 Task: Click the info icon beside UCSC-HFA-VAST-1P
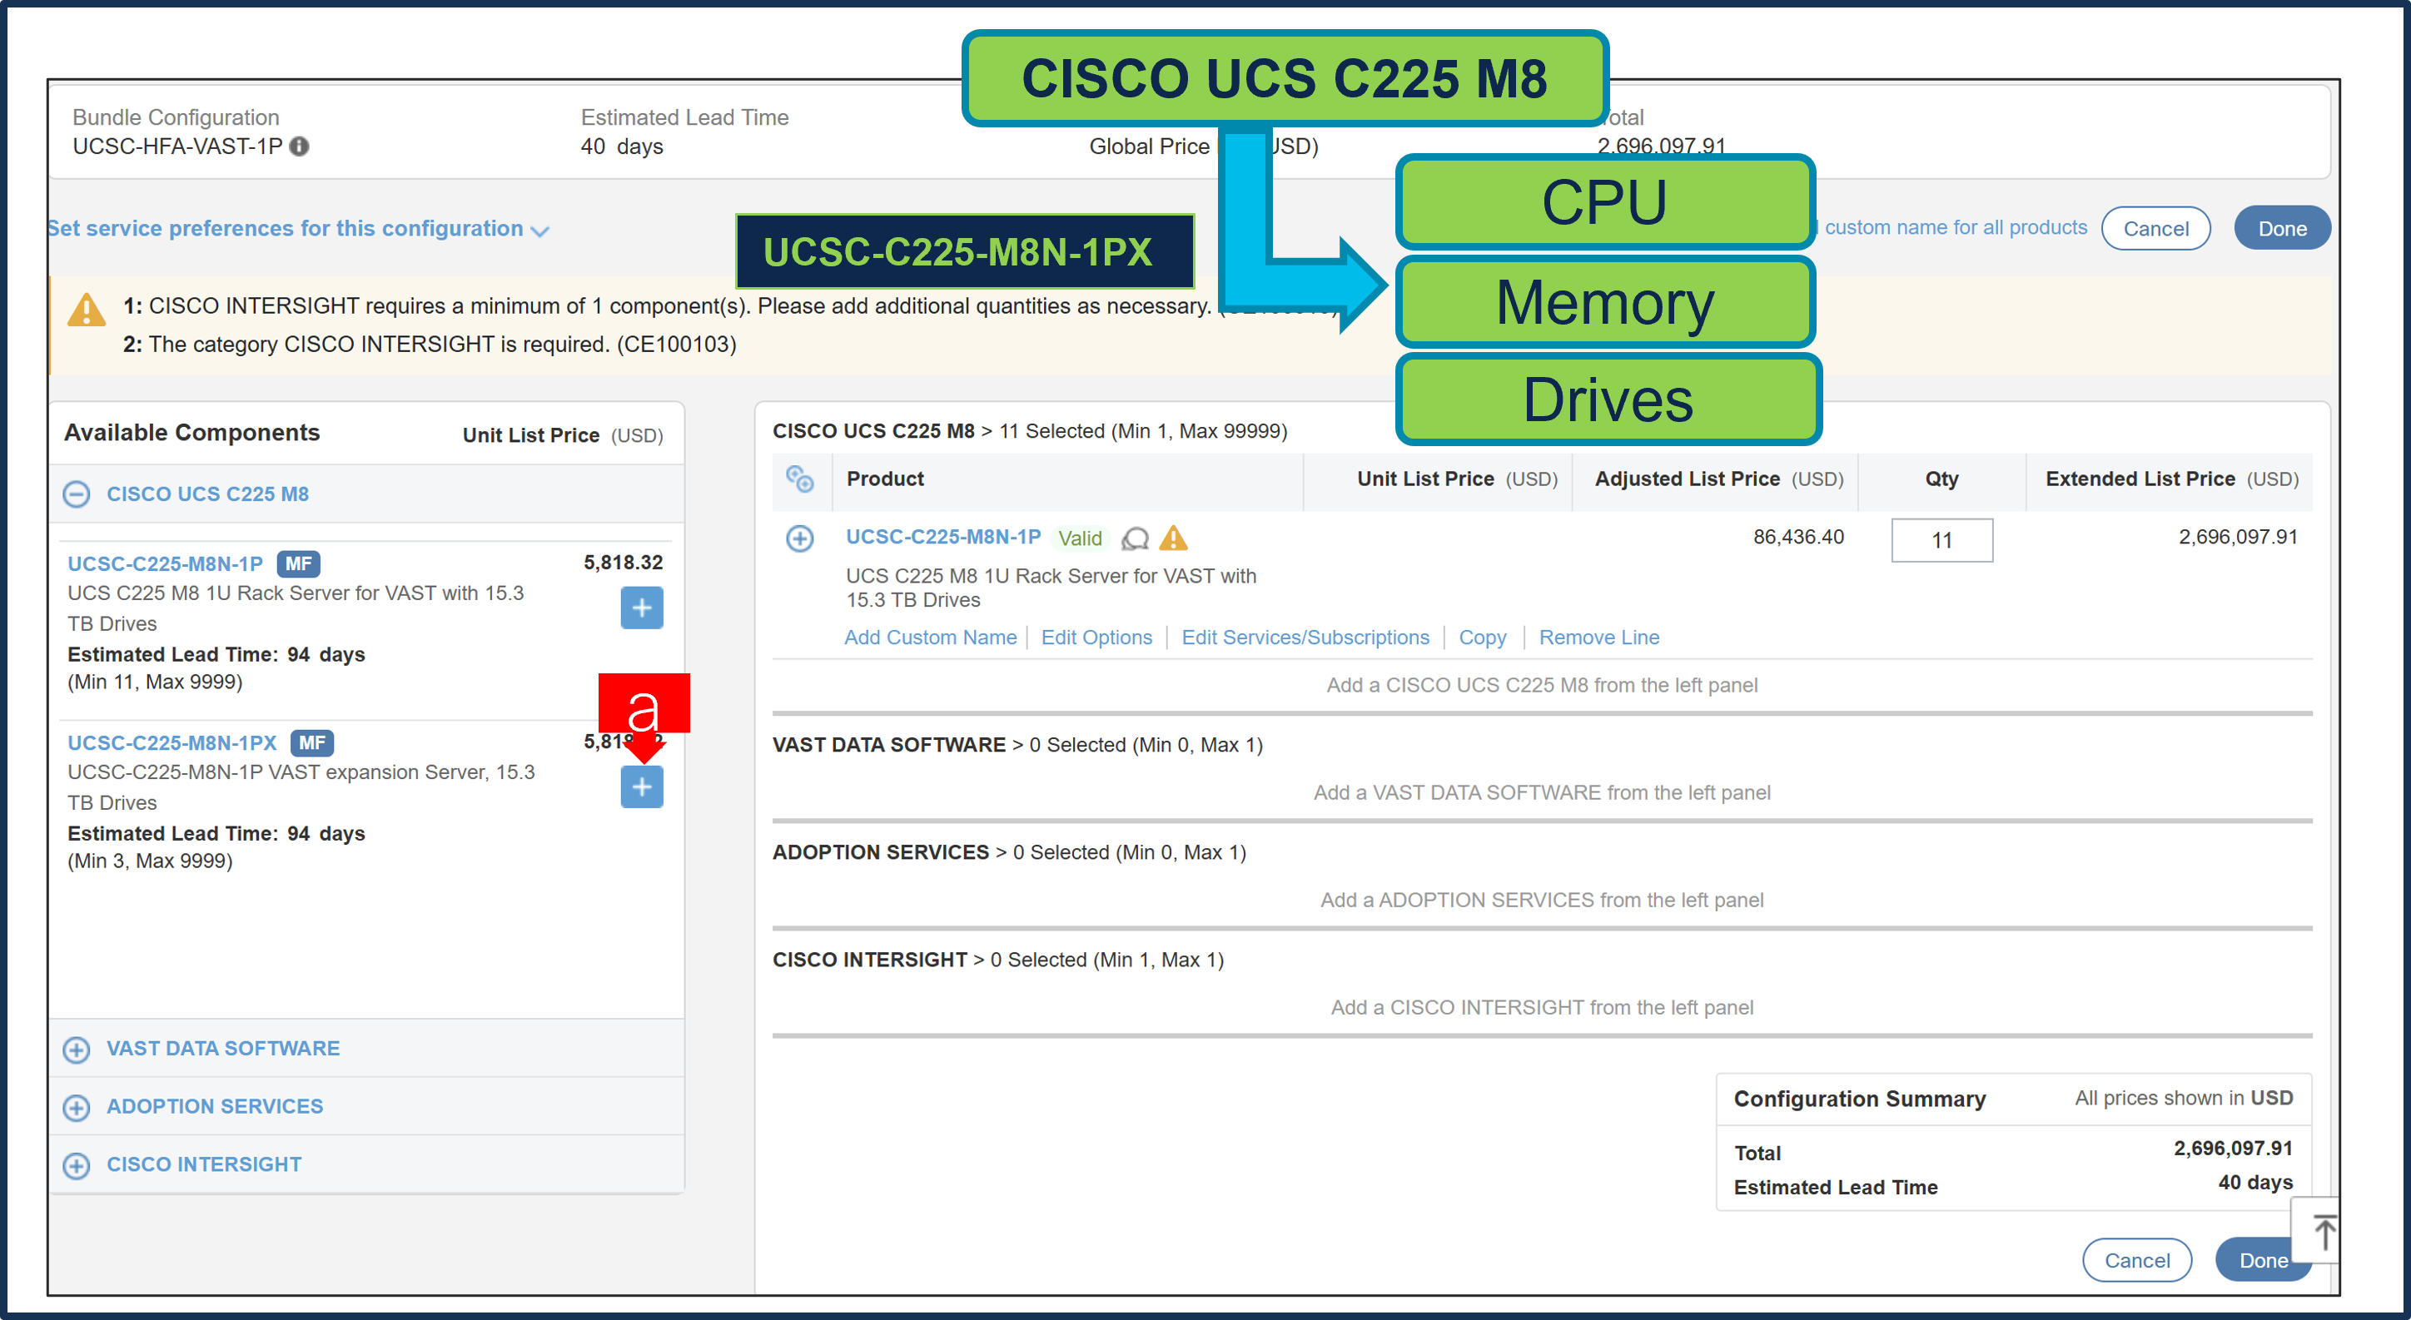click(x=299, y=146)
